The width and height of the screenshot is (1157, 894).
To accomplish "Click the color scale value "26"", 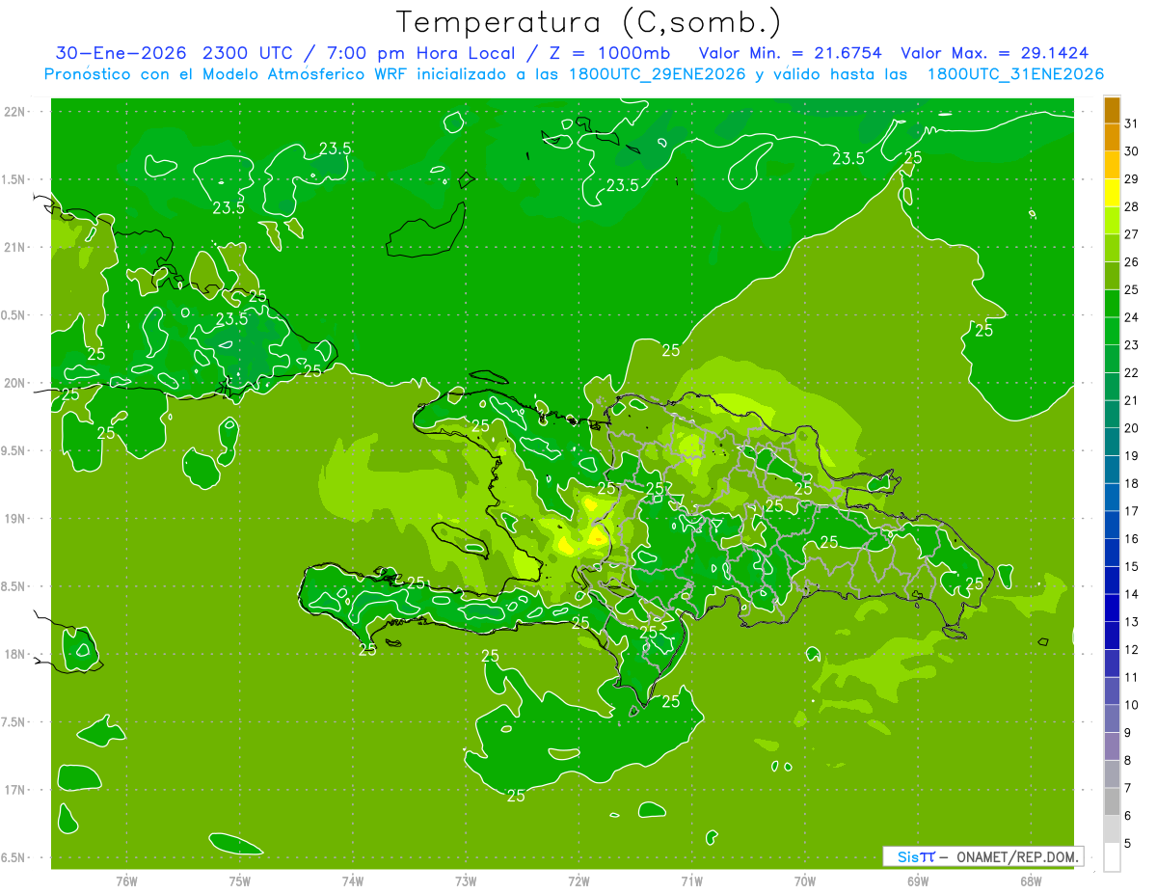I will (1131, 261).
